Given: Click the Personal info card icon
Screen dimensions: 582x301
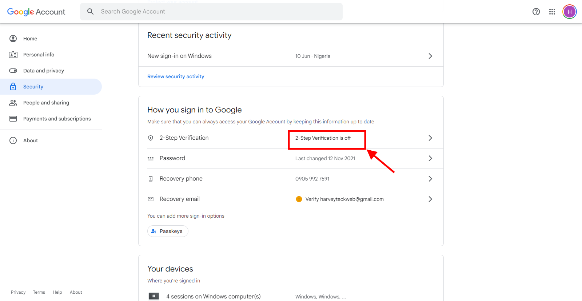Looking at the screenshot, I should click(x=13, y=55).
